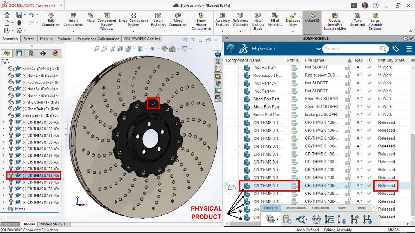Open the Bill of Materials tool
The height and width of the screenshot is (233, 415).
[275, 20]
